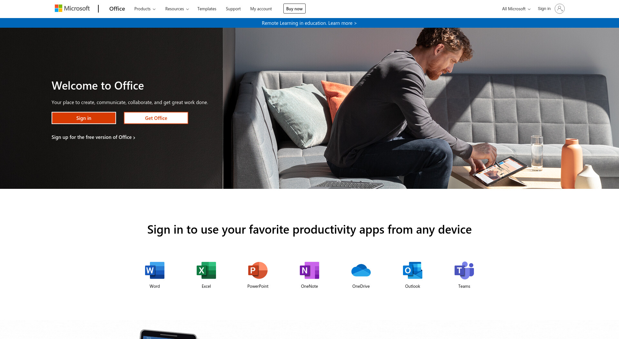Screen dimensions: 619x339
Task: Click the OneNote label text
Action: (x=309, y=286)
